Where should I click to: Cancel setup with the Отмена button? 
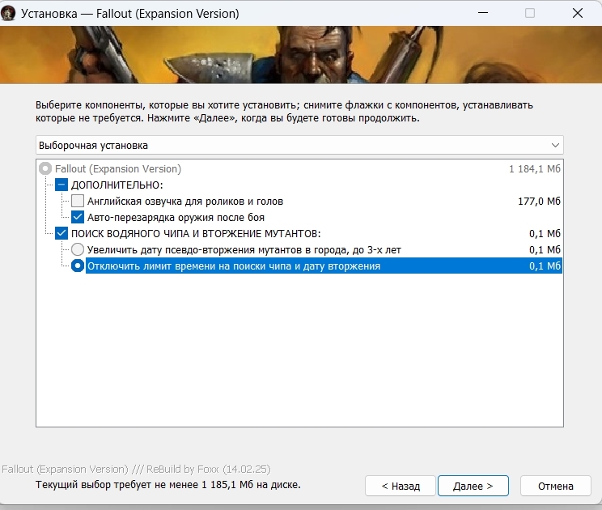(x=556, y=486)
